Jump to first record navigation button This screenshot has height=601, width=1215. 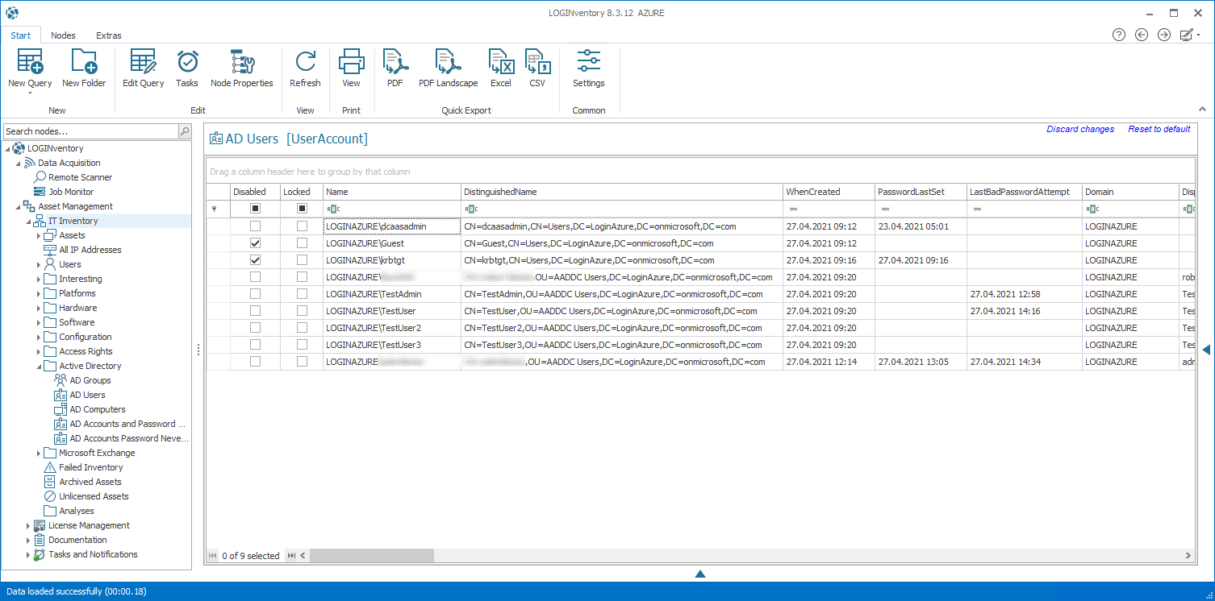(213, 555)
